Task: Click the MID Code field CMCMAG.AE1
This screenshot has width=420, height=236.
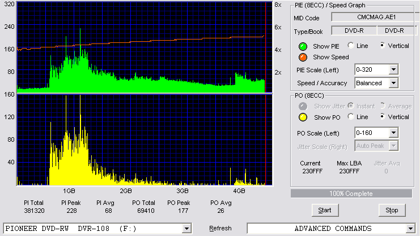Action: point(376,17)
